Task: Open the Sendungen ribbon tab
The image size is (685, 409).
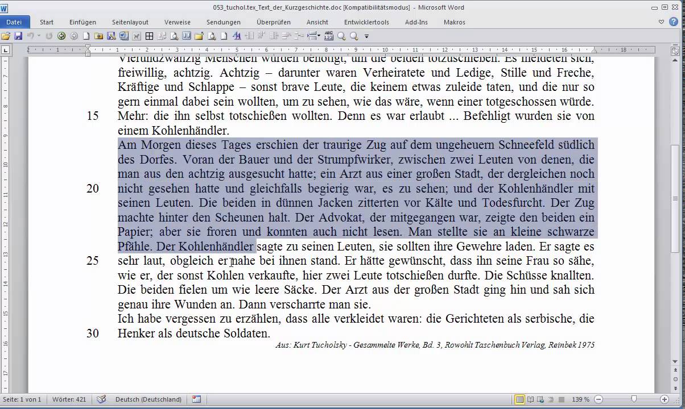Action: (223, 22)
